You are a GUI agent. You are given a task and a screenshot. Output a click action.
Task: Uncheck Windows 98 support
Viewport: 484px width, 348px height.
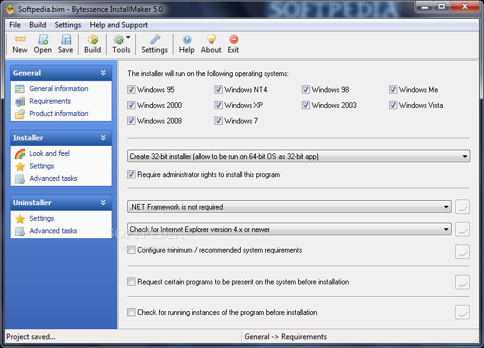pos(306,89)
